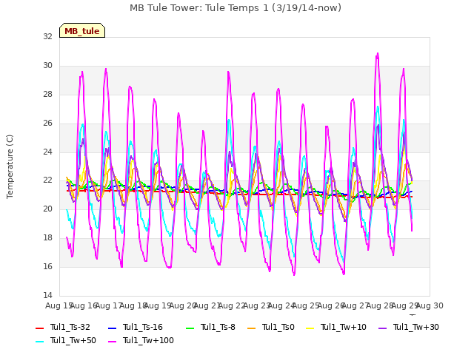Select the Tul1_Ts-16 legend label
This screenshot has height=355, width=474.
143,327
